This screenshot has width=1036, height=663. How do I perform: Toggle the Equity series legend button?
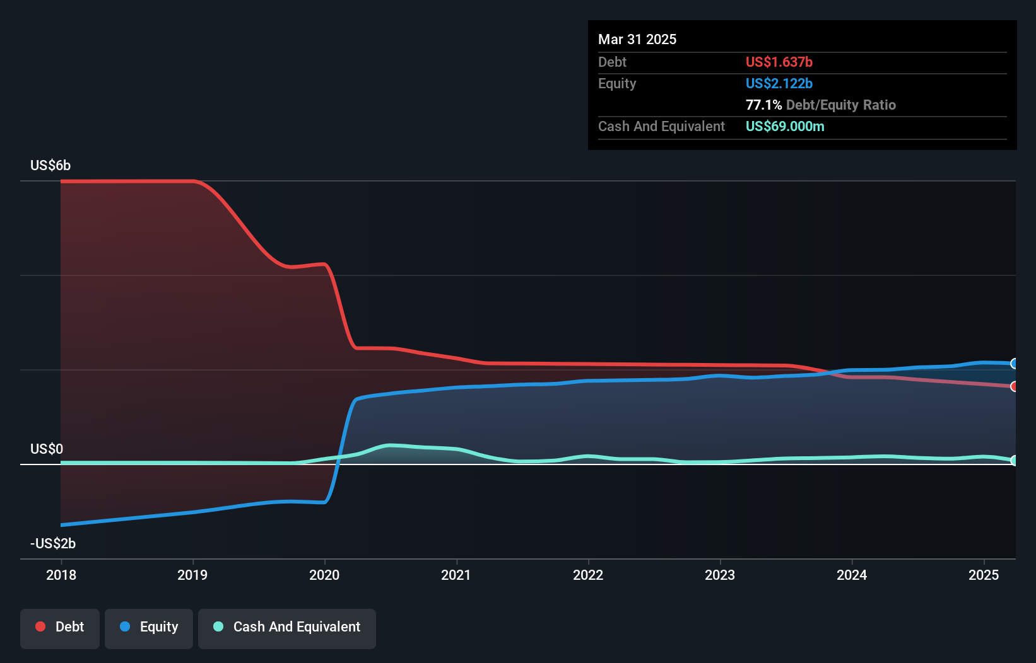point(149,628)
